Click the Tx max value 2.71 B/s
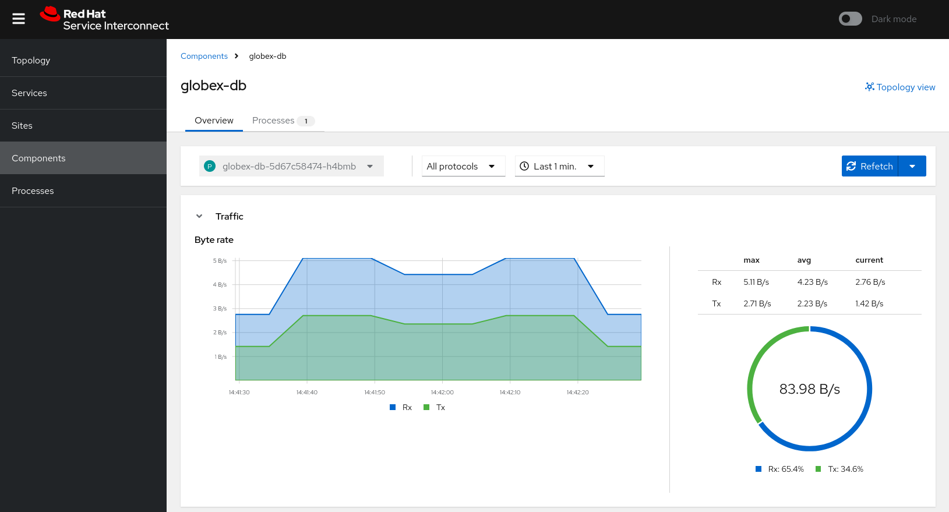This screenshot has width=949, height=512. pos(757,303)
